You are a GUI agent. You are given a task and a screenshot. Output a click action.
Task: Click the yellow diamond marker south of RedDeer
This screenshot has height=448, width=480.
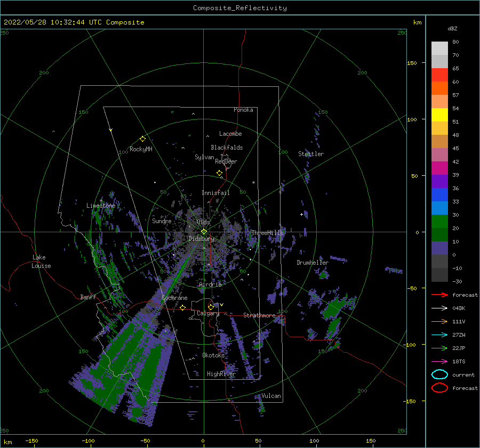click(x=219, y=173)
